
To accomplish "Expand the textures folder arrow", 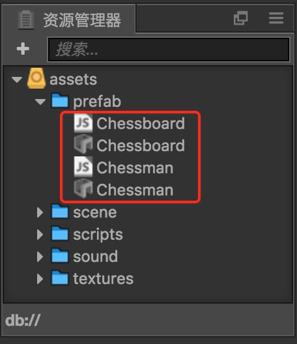I will click(40, 279).
